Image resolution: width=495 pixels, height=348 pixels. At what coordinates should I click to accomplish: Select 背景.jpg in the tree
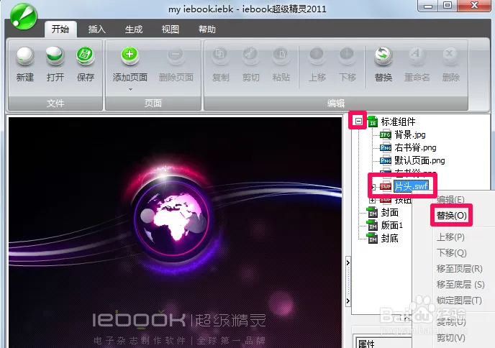(410, 135)
